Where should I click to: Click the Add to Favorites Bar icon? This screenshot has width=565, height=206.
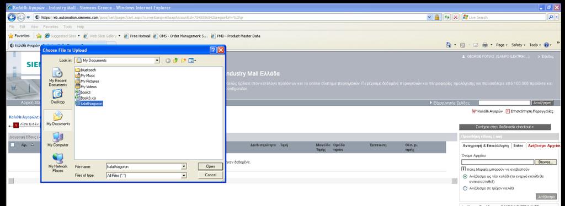click(39, 36)
